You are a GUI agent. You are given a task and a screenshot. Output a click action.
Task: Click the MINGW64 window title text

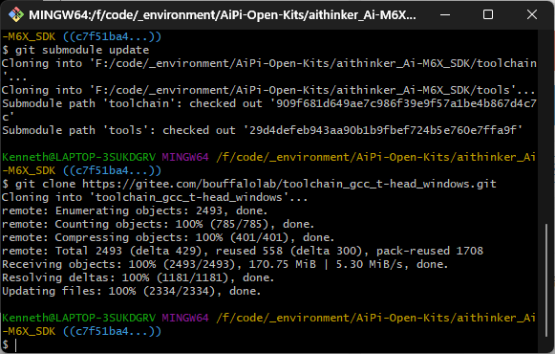[x=223, y=15]
